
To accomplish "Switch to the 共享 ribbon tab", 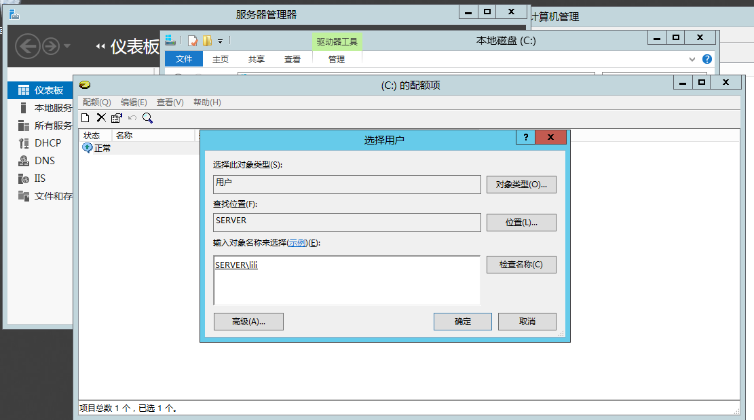I will (257, 59).
